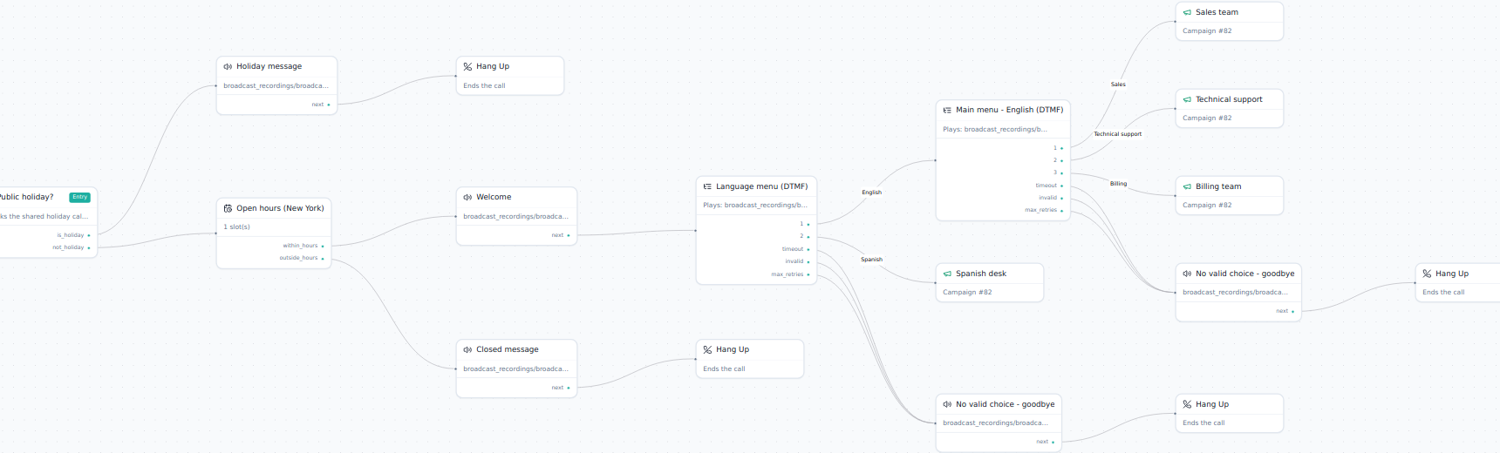
Task: Click the megaphone icon on Billing team node
Action: (x=1187, y=186)
